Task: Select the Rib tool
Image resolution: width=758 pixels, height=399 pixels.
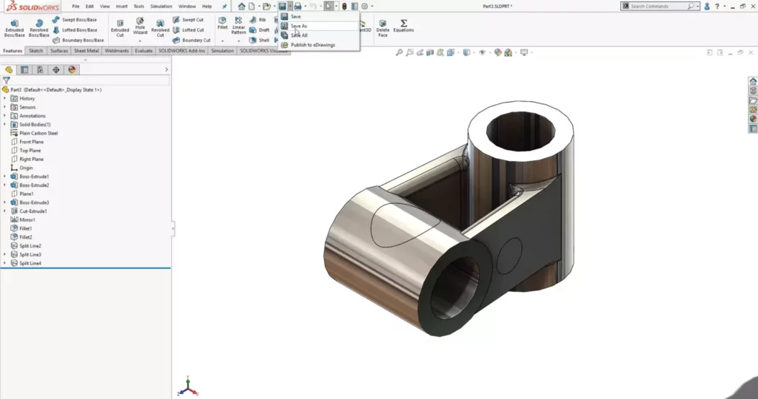Action: (258, 20)
